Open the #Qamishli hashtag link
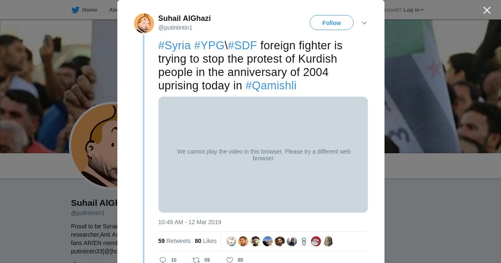This screenshot has width=501, height=263. pyautogui.click(x=271, y=86)
